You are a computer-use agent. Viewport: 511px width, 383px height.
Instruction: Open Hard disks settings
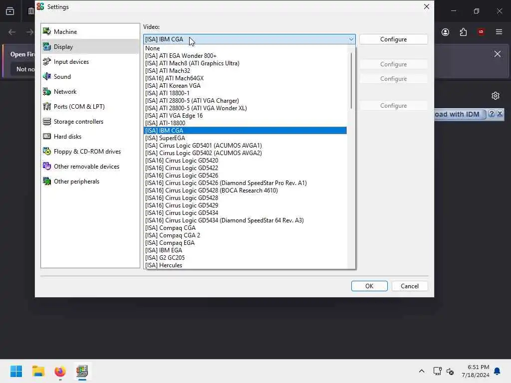(x=90, y=137)
